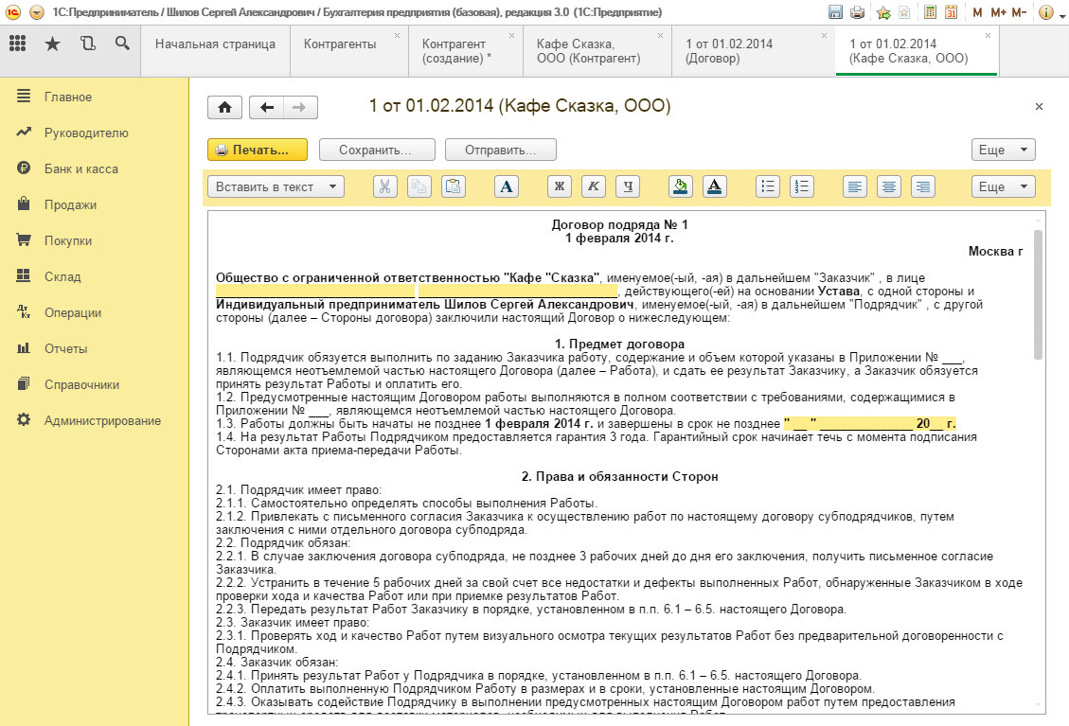Viewport: 1069px width, 726px height.
Task: Click the 'Отправить...' button
Action: (x=500, y=150)
